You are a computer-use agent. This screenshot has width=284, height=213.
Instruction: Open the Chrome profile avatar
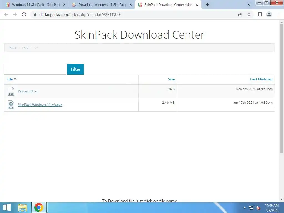pos(269,14)
